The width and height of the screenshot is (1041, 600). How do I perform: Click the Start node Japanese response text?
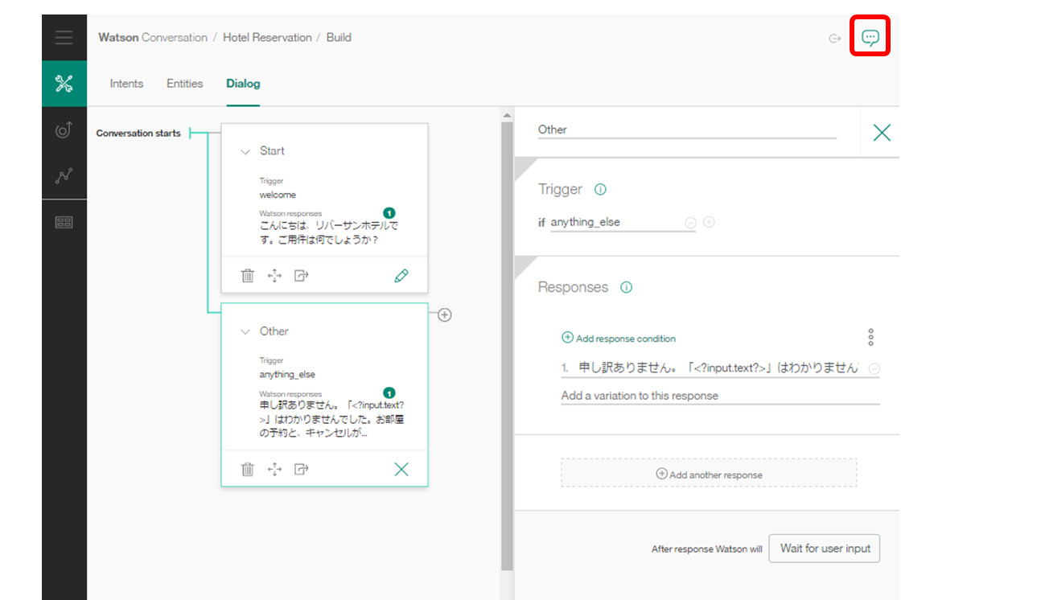(x=328, y=232)
